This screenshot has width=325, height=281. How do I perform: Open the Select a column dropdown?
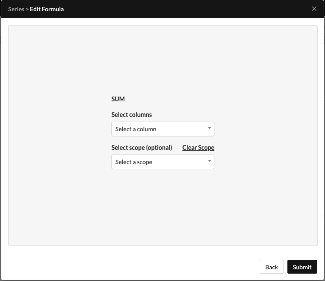[x=162, y=129]
